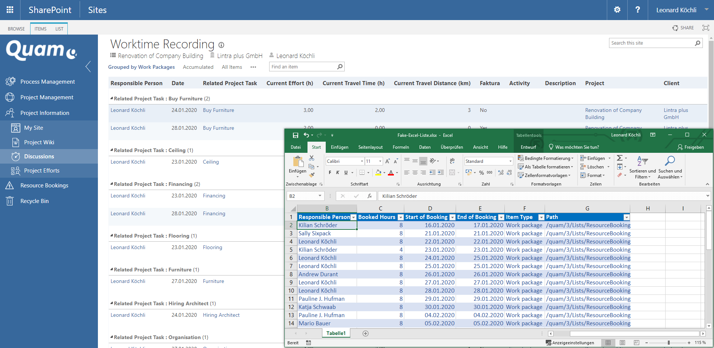The image size is (714, 348).
Task: Toggle center text alignment
Action: [x=415, y=173]
